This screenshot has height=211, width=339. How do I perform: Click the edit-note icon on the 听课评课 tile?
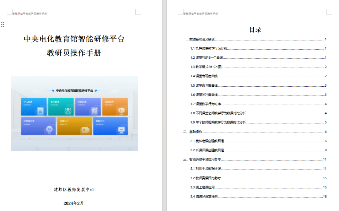pyautogui.click(x=94, y=111)
